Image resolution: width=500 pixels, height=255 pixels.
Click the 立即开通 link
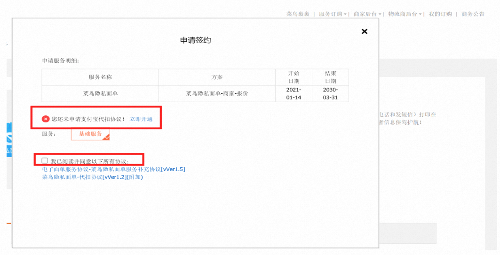pos(141,119)
